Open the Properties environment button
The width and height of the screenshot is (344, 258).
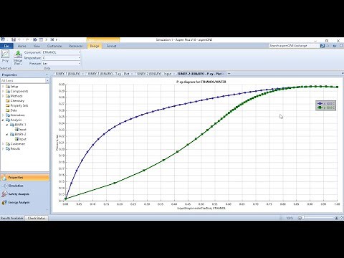(x=25, y=178)
